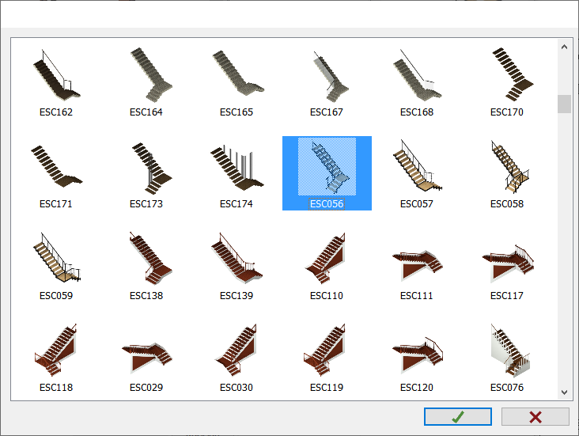Click the scrollbar down arrow
The height and width of the screenshot is (436, 579).
pyautogui.click(x=564, y=392)
